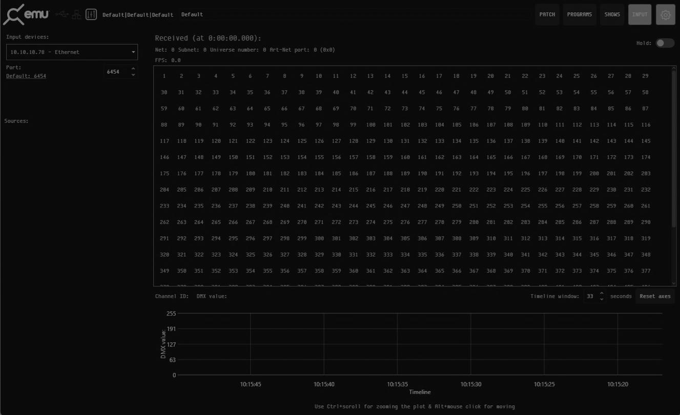Viewport: 680px width, 415px height.
Task: Click the Received timestamp heading
Action: click(x=208, y=38)
